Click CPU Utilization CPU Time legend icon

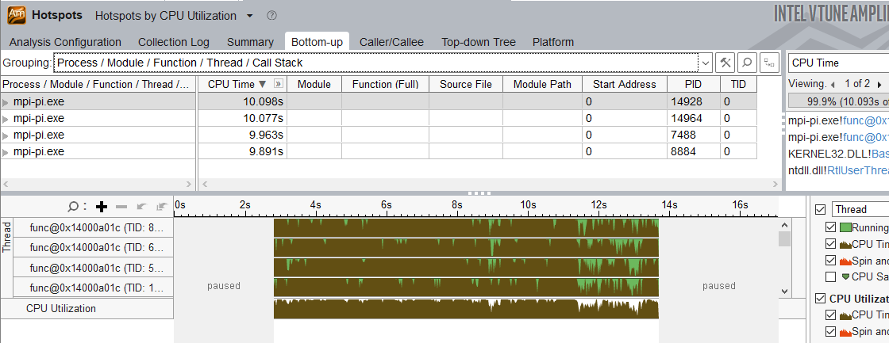(845, 314)
